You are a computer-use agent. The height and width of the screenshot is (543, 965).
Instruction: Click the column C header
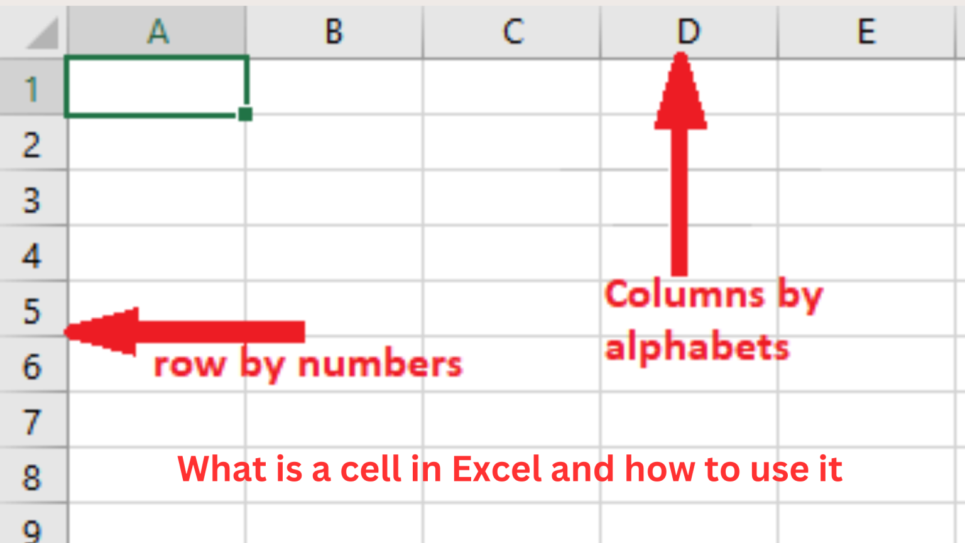[512, 31]
